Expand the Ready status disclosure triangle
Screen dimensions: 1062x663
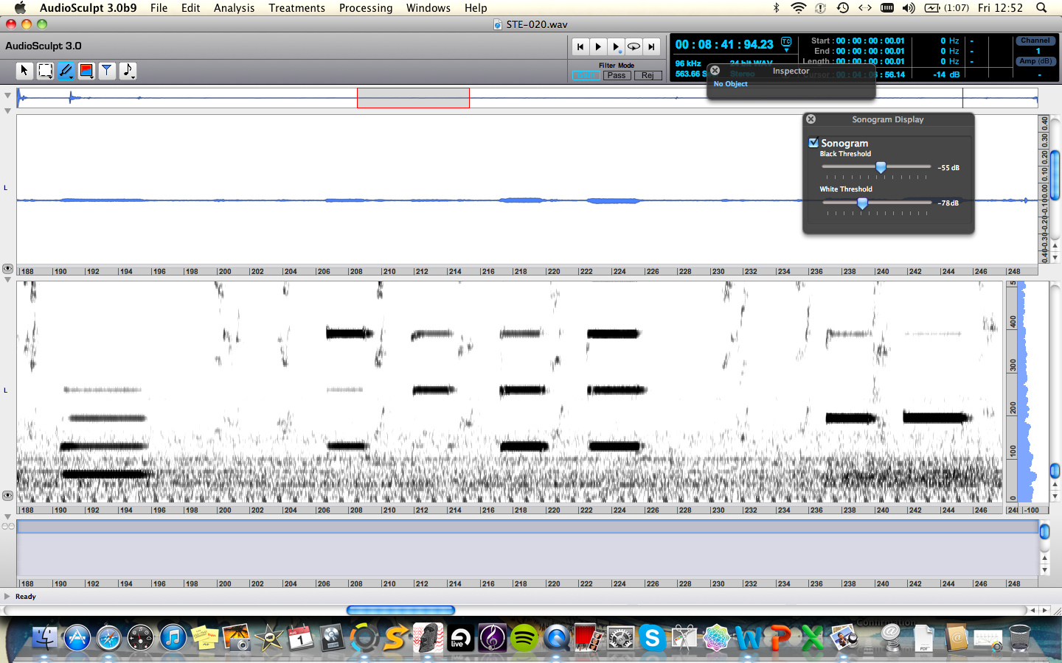[7, 596]
